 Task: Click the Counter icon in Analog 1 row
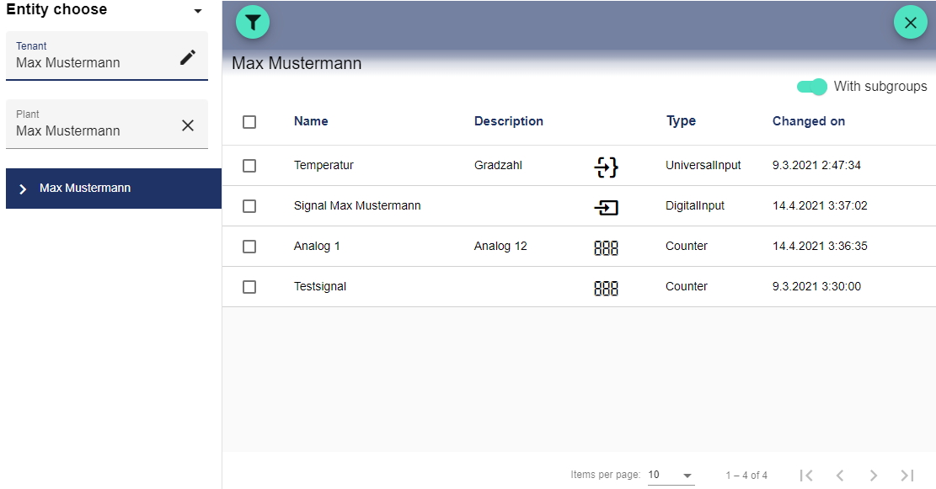[x=606, y=247]
